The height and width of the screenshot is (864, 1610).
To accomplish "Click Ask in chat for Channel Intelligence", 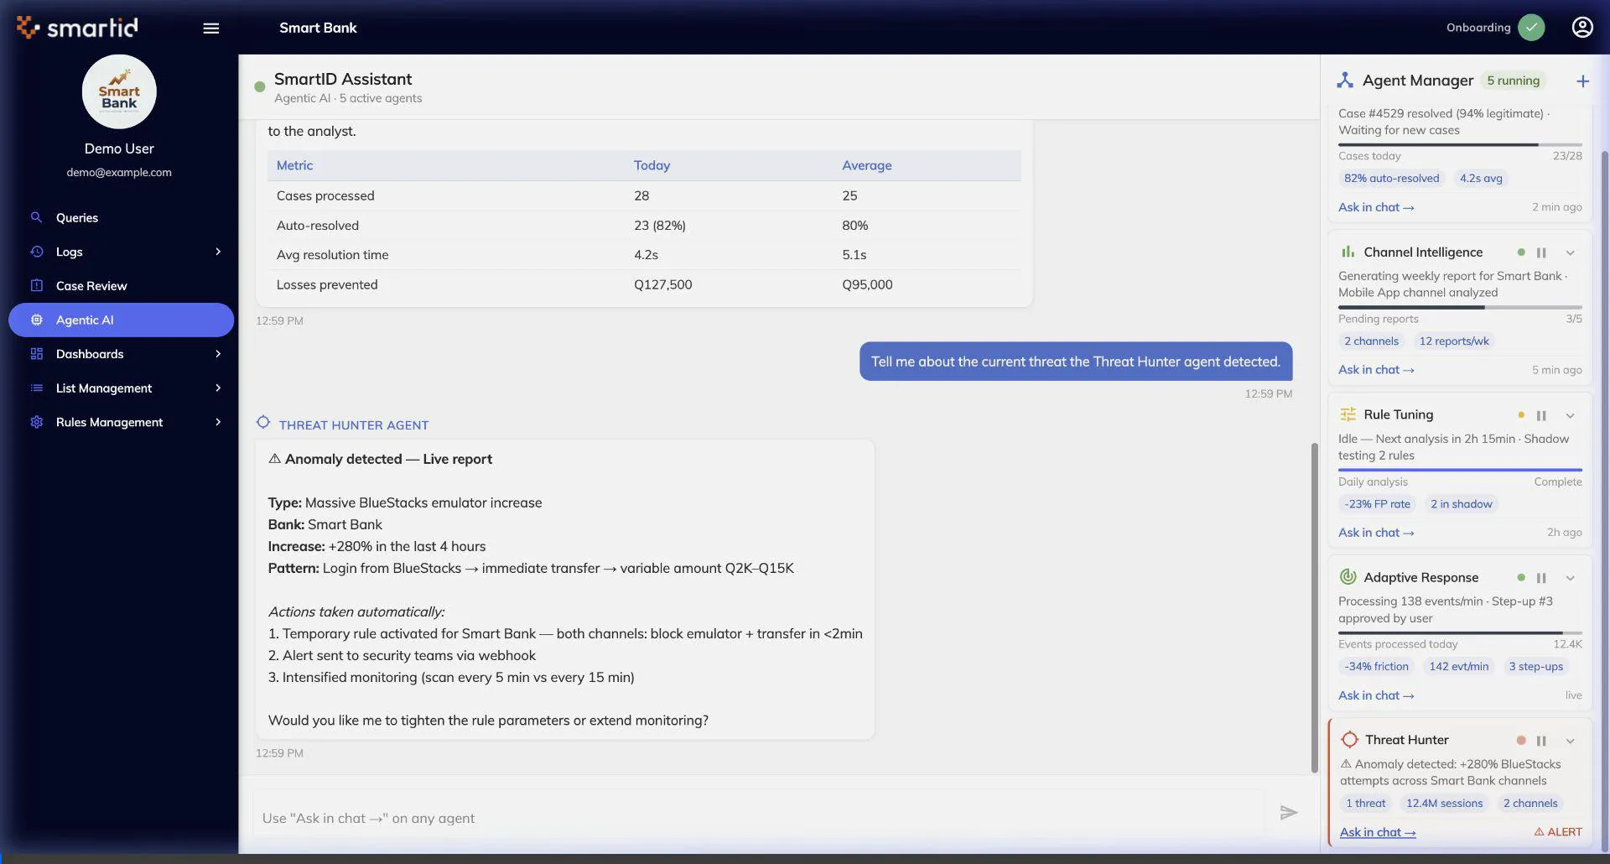I will (1376, 370).
